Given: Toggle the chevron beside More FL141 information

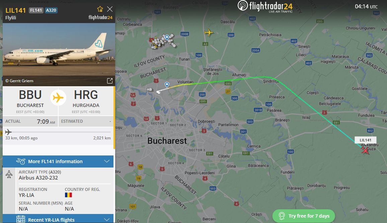Looking at the screenshot, I should (106, 161).
